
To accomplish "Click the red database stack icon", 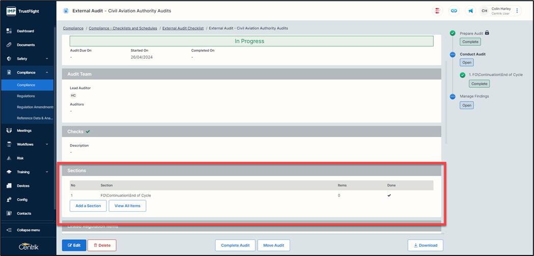I will pyautogui.click(x=437, y=11).
